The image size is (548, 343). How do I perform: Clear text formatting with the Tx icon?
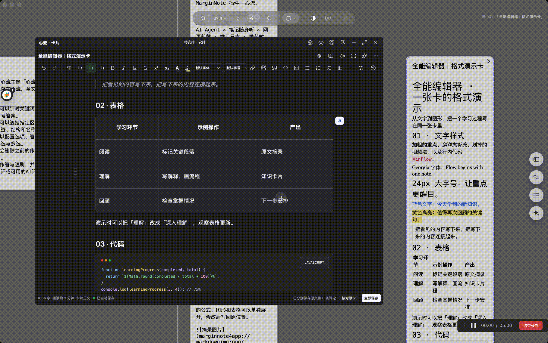(x=361, y=68)
